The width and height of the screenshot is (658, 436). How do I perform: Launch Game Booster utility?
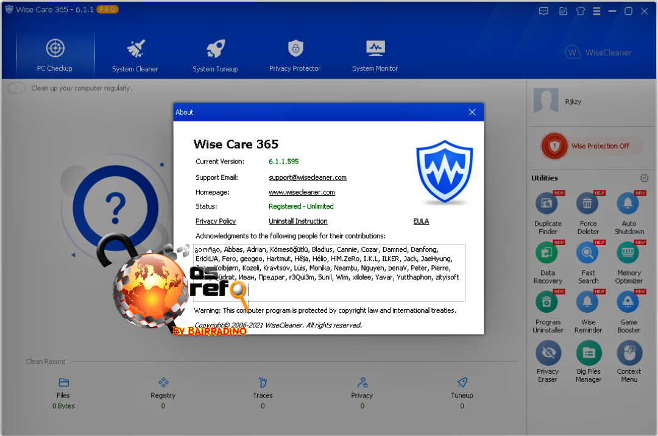click(629, 311)
